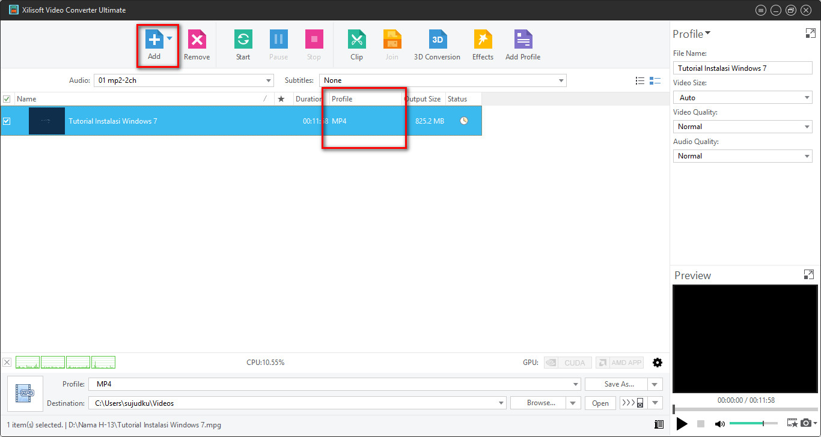
Task: Play the preview video
Action: 682,424
